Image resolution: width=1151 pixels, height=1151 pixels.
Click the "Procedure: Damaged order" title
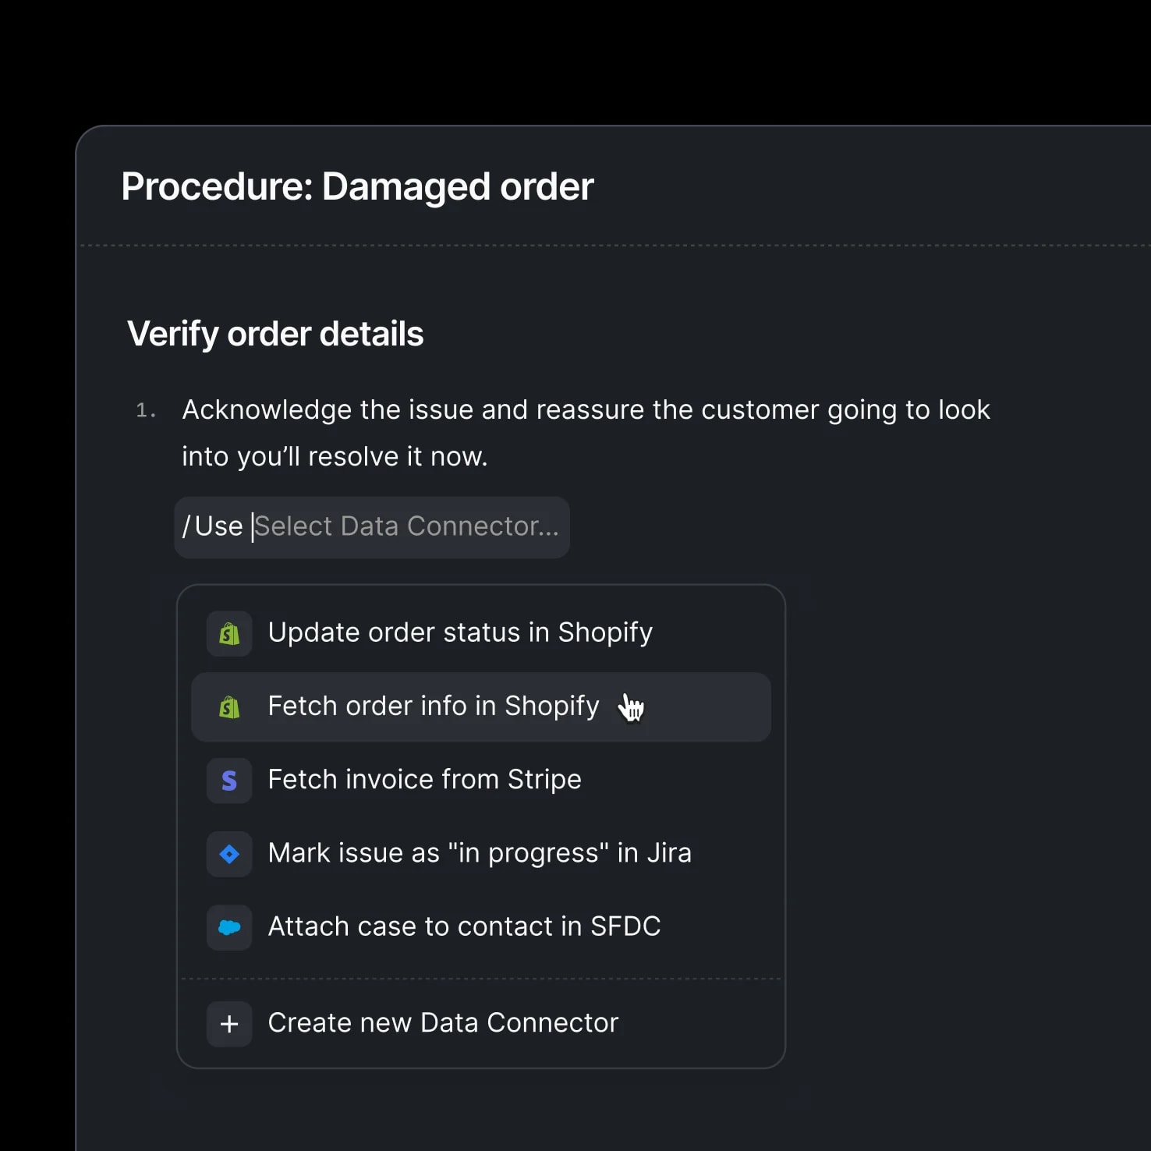[357, 187]
